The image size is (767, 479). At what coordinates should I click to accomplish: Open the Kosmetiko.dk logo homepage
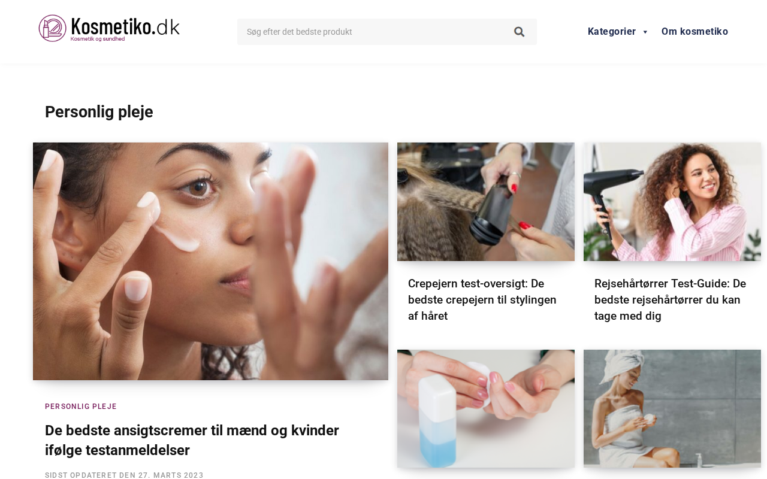(109, 28)
